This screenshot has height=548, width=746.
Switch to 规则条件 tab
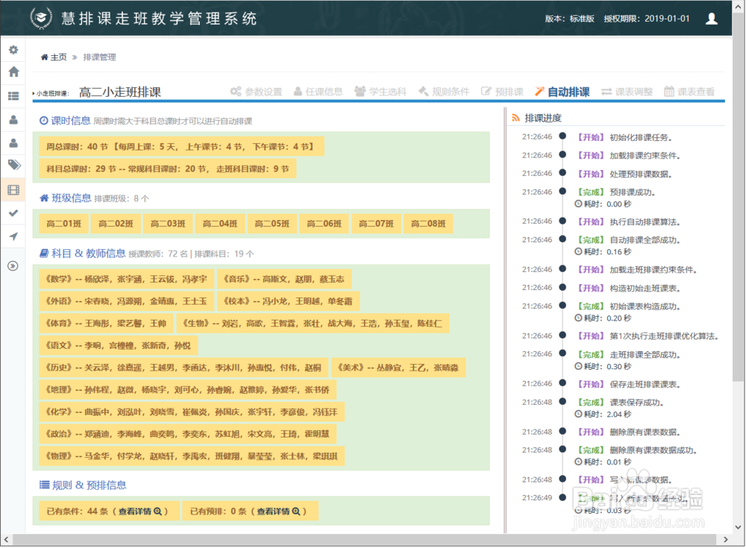444,92
